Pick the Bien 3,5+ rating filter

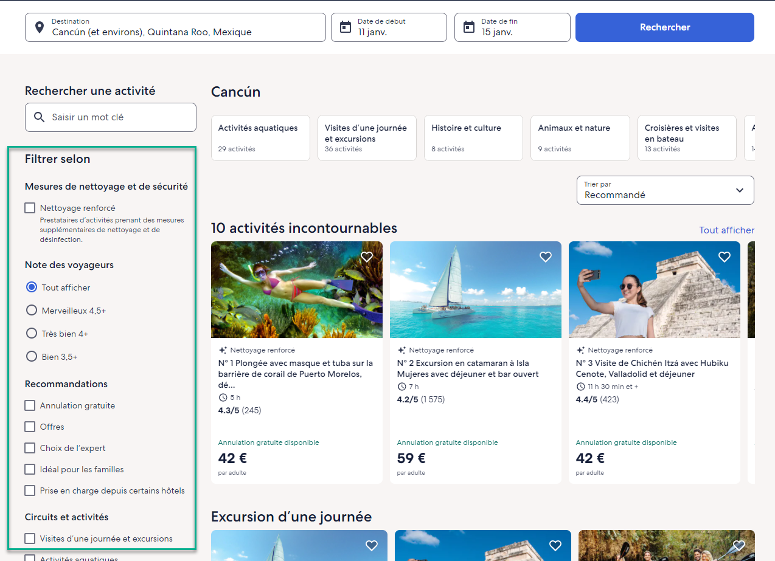[x=32, y=356]
